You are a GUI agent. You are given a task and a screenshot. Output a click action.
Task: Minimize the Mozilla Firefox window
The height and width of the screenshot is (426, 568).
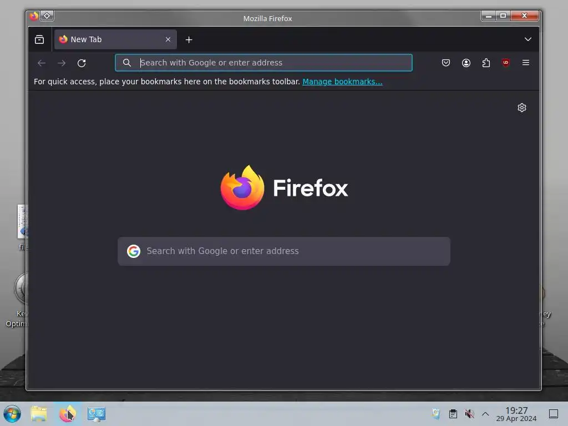pos(488,16)
